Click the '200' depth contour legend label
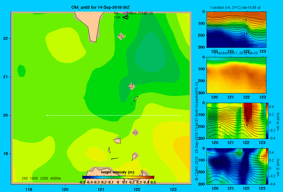The width and height of the screenshot is (283, 192). (x=25, y=178)
